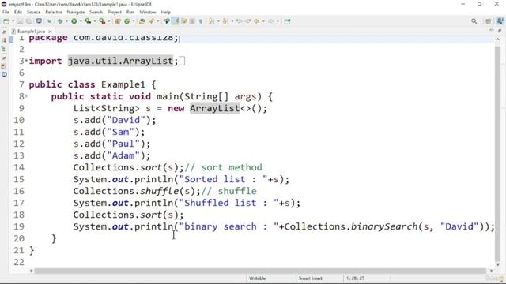The image size is (506, 284).
Task: Click the Save All toolbar icon
Action: pyautogui.click(x=28, y=21)
